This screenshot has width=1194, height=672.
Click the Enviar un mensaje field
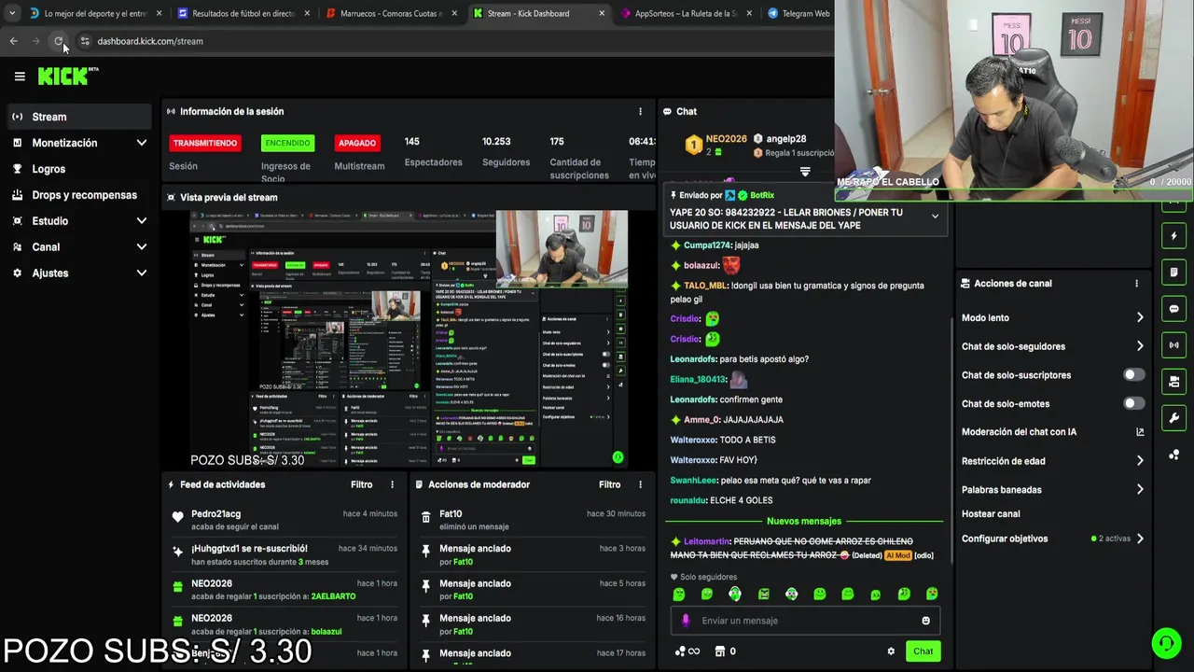804,621
